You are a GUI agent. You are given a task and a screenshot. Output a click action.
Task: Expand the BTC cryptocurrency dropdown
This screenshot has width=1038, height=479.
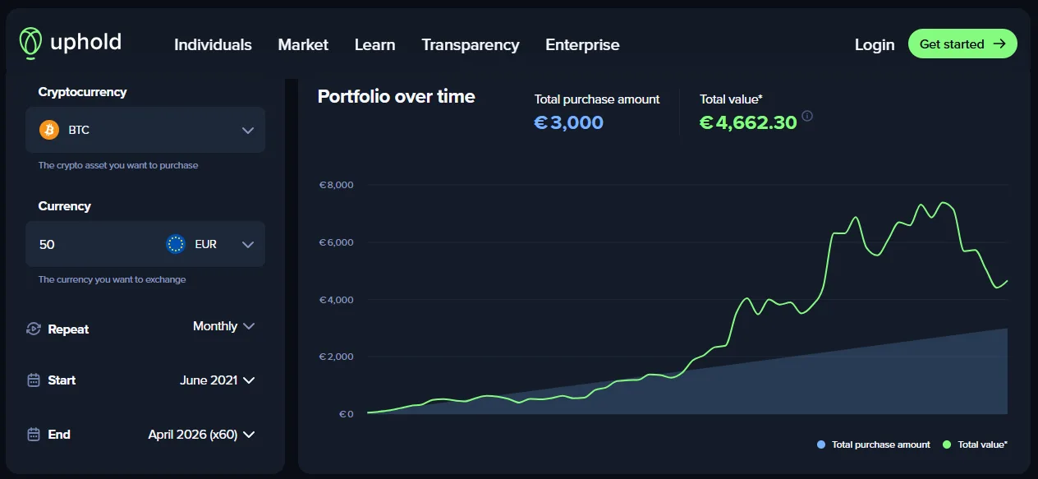pos(248,131)
